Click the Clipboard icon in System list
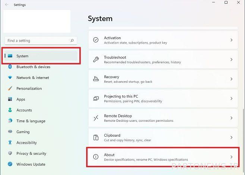The height and width of the screenshot is (175, 245). tap(96, 137)
